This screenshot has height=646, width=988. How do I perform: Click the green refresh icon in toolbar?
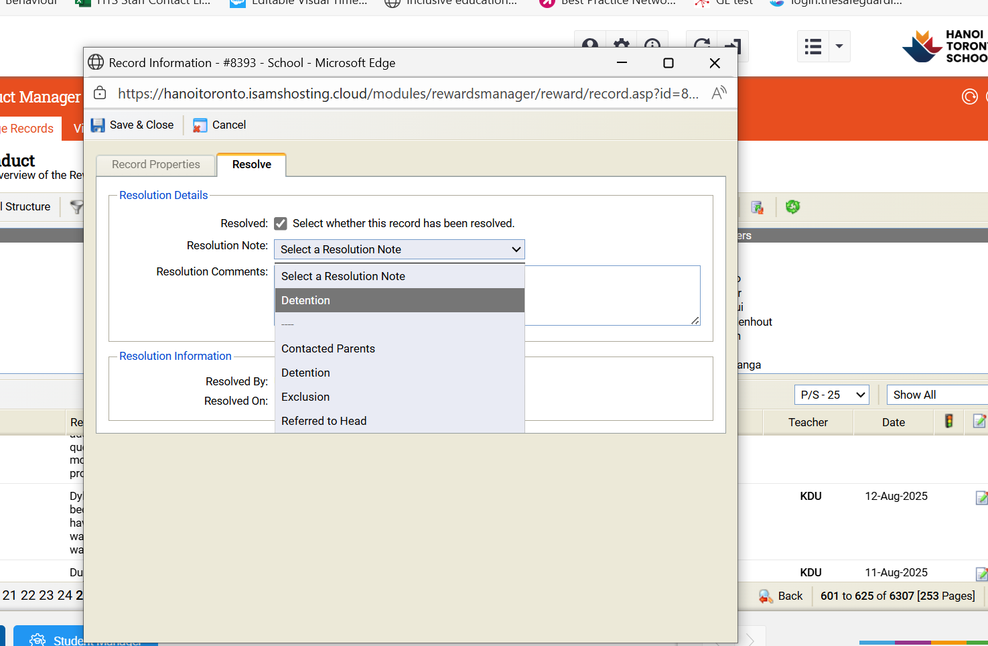pyautogui.click(x=792, y=207)
